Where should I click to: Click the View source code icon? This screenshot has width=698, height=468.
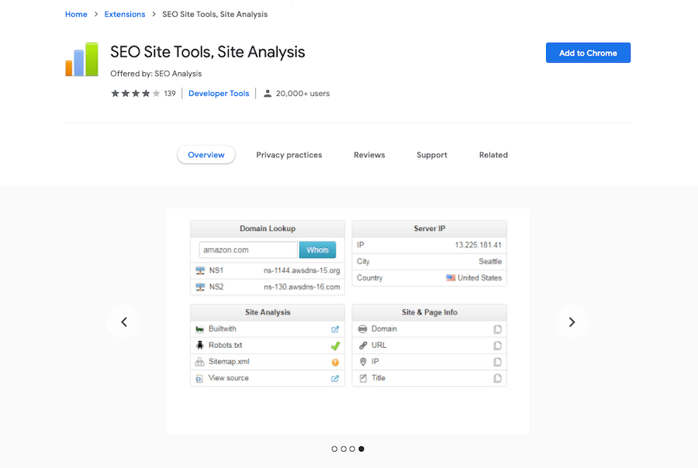tap(199, 379)
